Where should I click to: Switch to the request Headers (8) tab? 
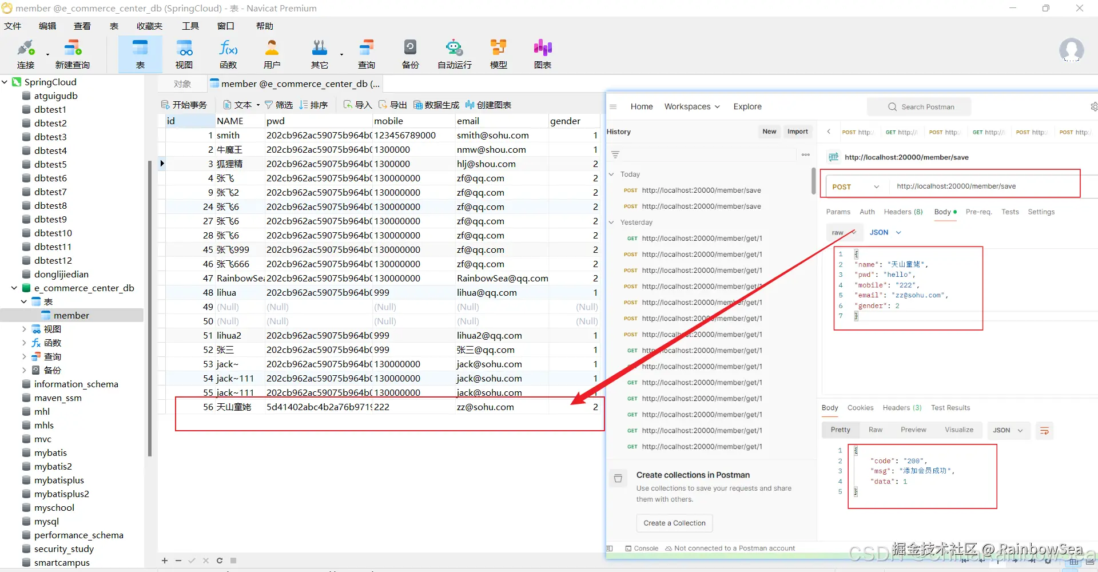coord(903,212)
